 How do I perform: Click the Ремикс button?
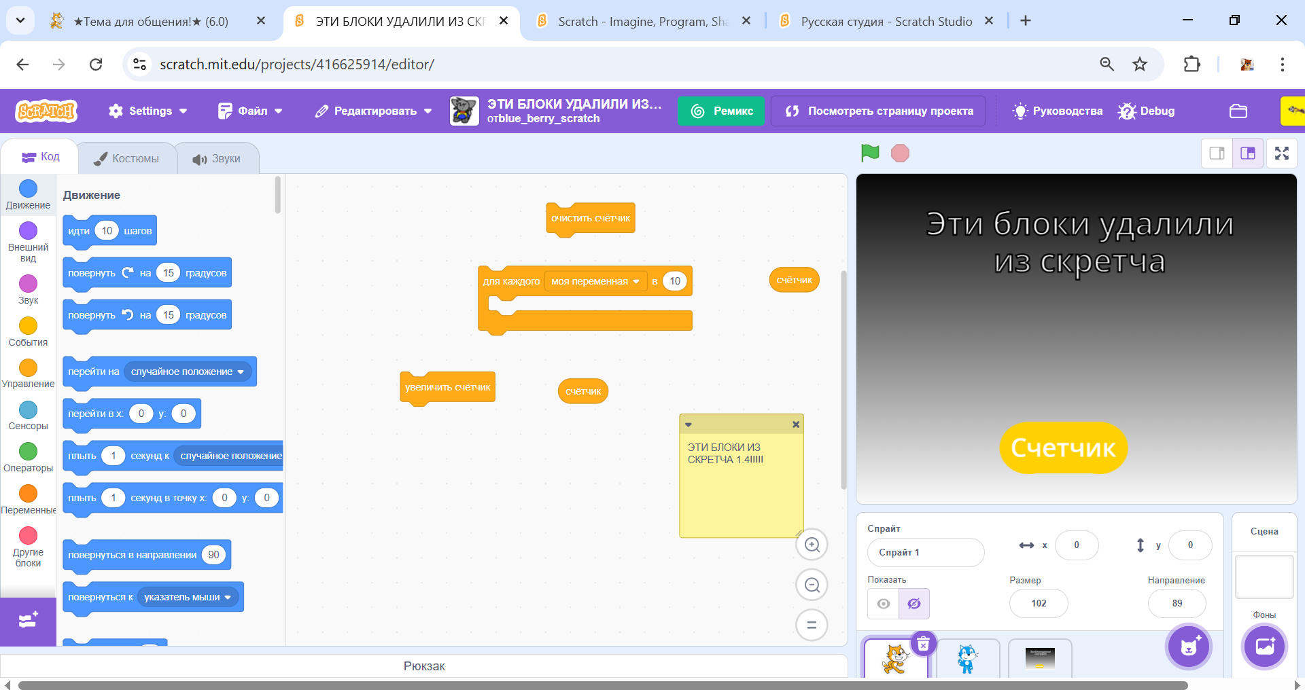coord(721,111)
